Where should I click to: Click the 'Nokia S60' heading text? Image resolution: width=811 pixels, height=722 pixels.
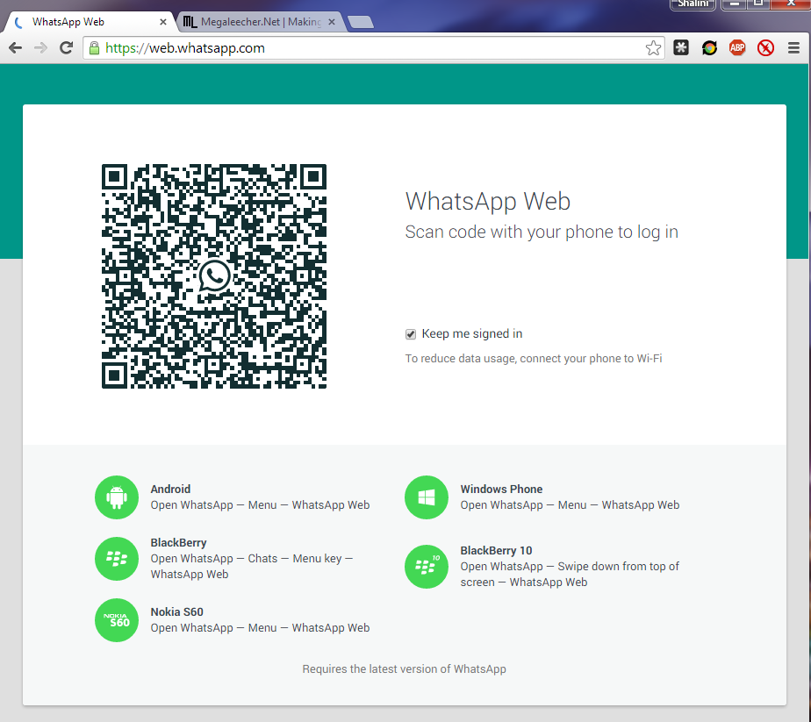tap(177, 612)
